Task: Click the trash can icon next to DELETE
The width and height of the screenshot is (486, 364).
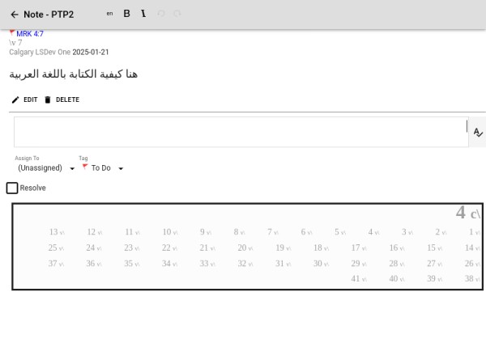Action: click(x=47, y=99)
